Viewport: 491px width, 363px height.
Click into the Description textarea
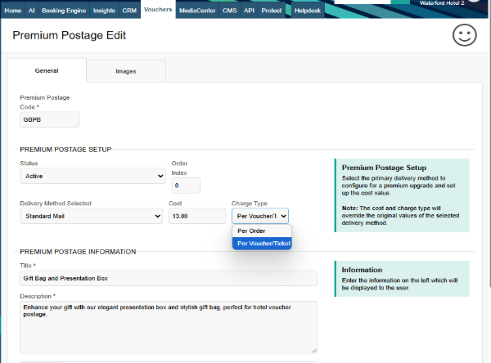[x=169, y=327]
